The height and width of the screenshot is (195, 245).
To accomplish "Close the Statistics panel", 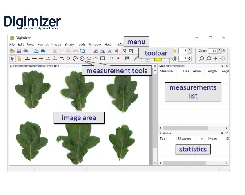I will tap(227, 133).
